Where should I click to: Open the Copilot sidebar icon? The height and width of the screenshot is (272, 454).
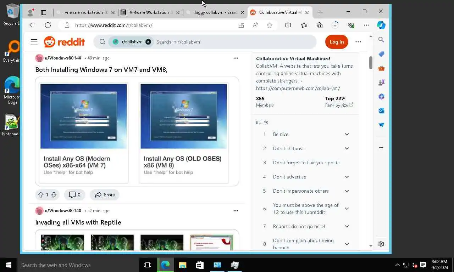click(x=381, y=25)
